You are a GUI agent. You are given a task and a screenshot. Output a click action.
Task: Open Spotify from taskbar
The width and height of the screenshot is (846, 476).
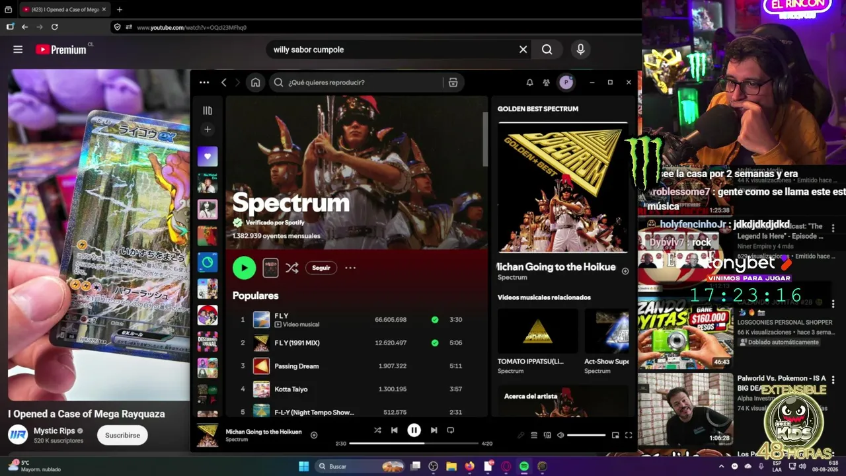tap(524, 466)
